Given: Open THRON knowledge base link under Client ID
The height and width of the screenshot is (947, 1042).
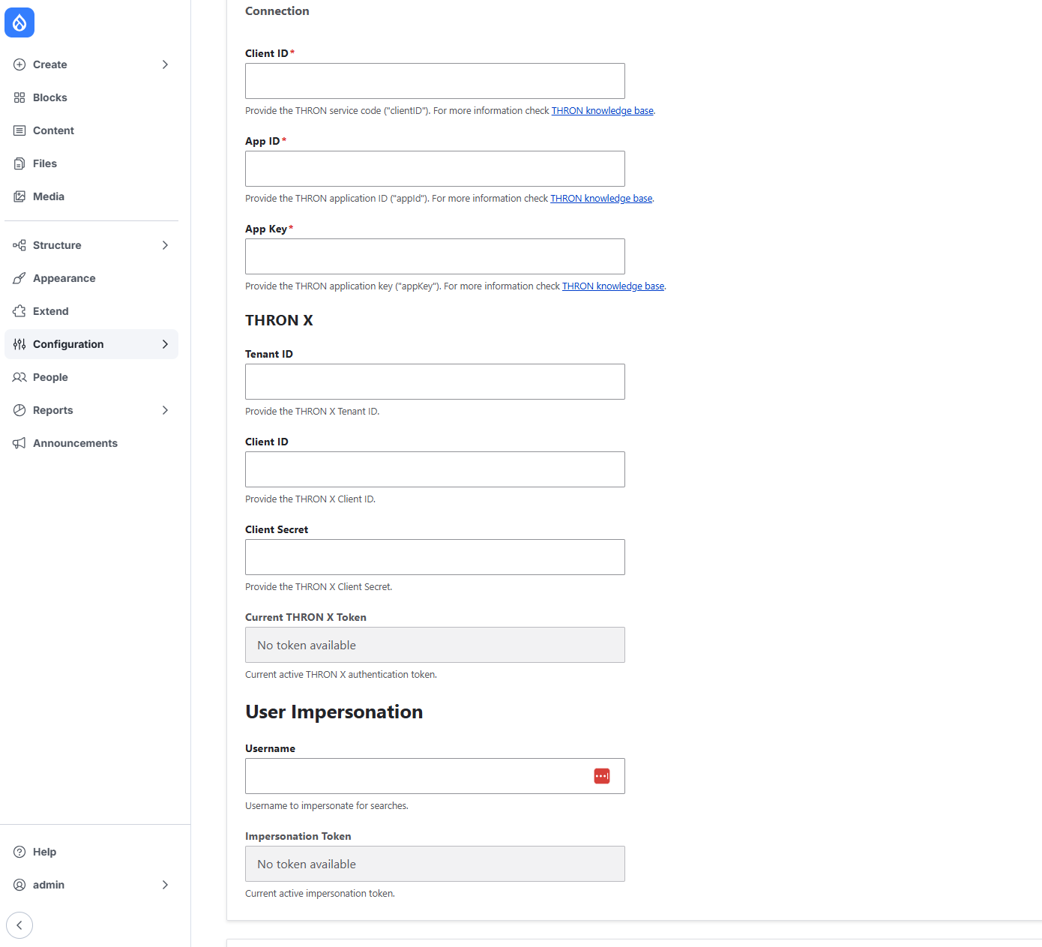Looking at the screenshot, I should click(x=603, y=111).
